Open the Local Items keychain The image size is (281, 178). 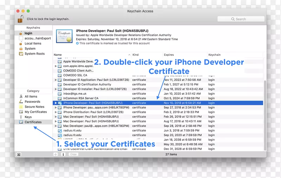tap(33, 43)
